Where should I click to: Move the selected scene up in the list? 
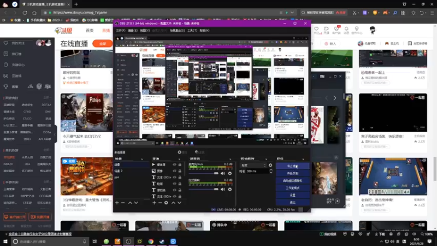pyautogui.click(x=130, y=203)
